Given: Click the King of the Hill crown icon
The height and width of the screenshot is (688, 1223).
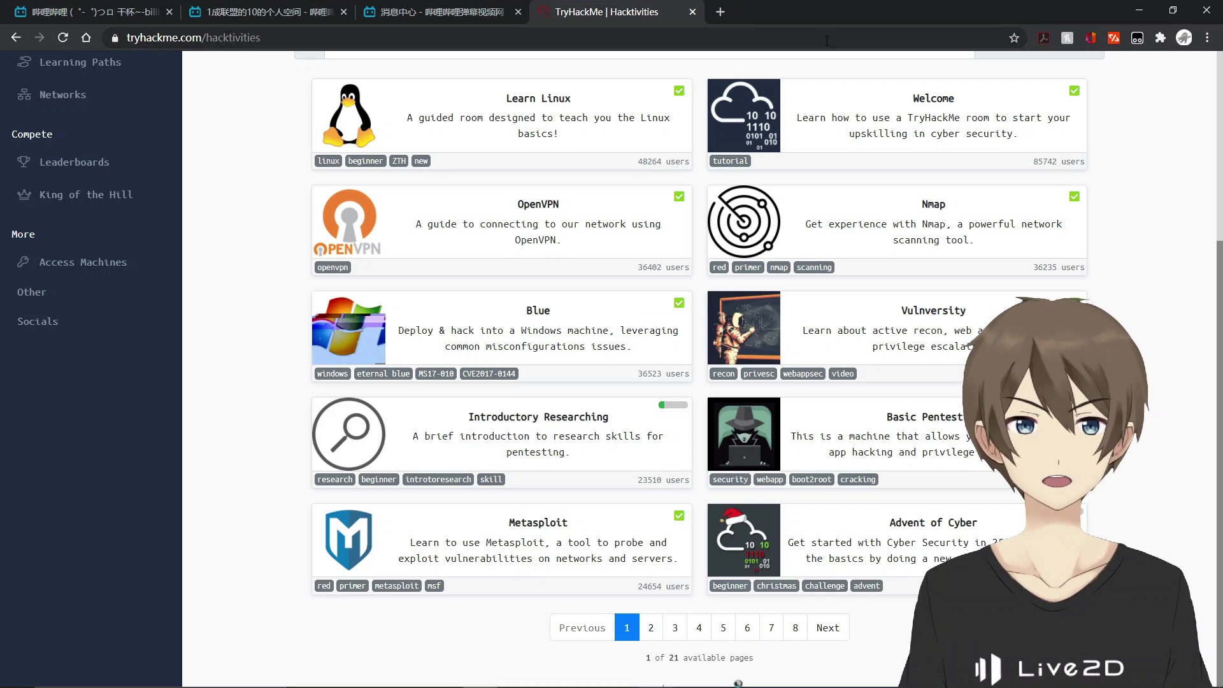Looking at the screenshot, I should pyautogui.click(x=24, y=194).
